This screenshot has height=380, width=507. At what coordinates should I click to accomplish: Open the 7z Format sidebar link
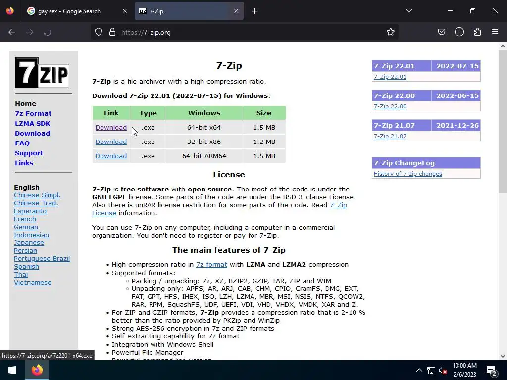point(33,113)
